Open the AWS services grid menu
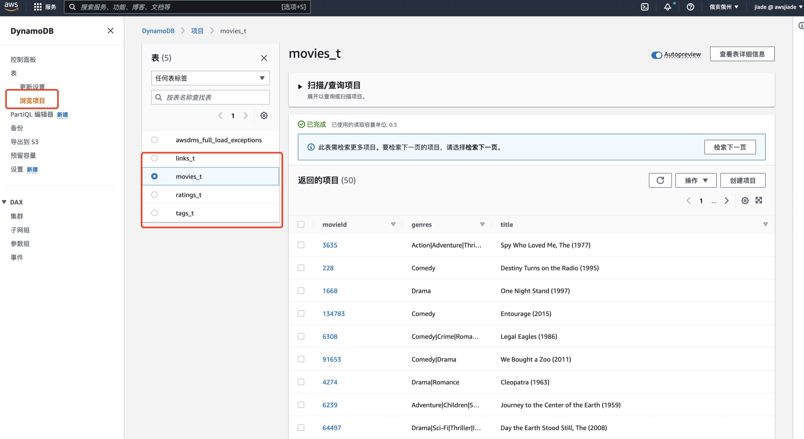Viewport: 804px width, 439px height. click(38, 7)
